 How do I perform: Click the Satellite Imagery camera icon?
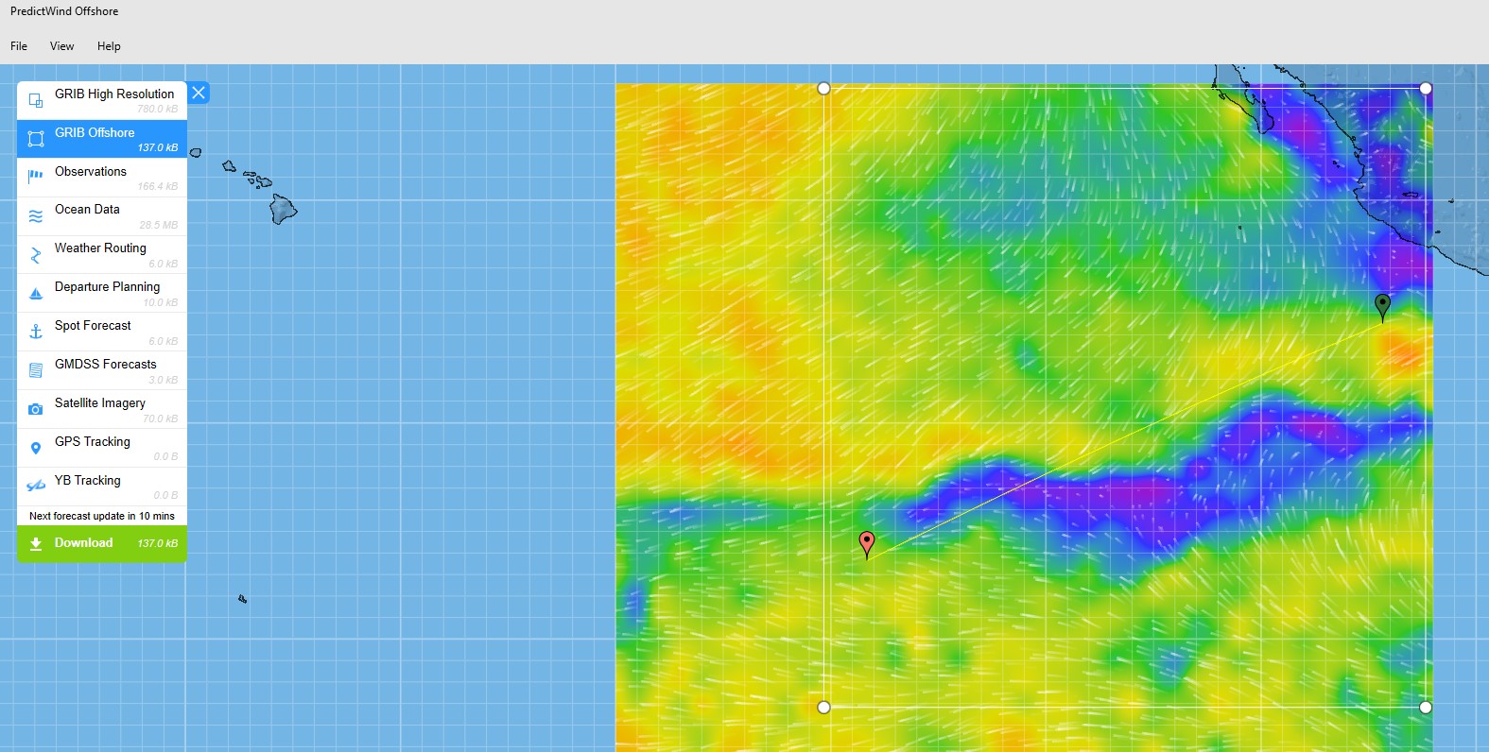coord(36,409)
